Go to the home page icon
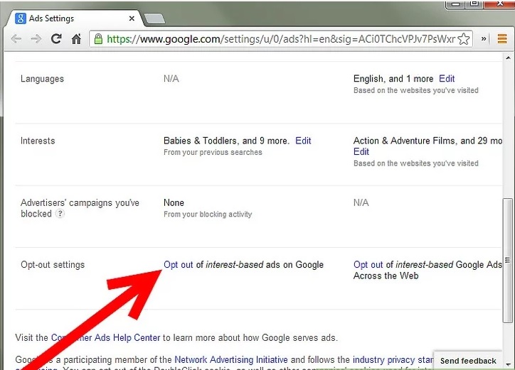Viewport: 515px width, 370px height. [x=76, y=39]
